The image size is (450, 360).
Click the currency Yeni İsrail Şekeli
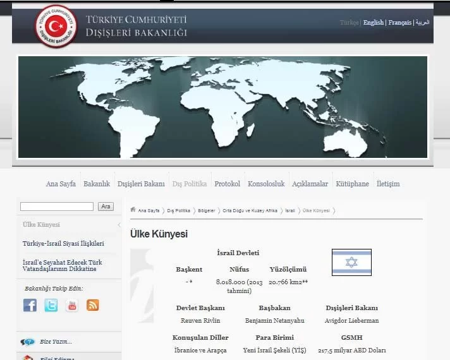tap(275, 351)
